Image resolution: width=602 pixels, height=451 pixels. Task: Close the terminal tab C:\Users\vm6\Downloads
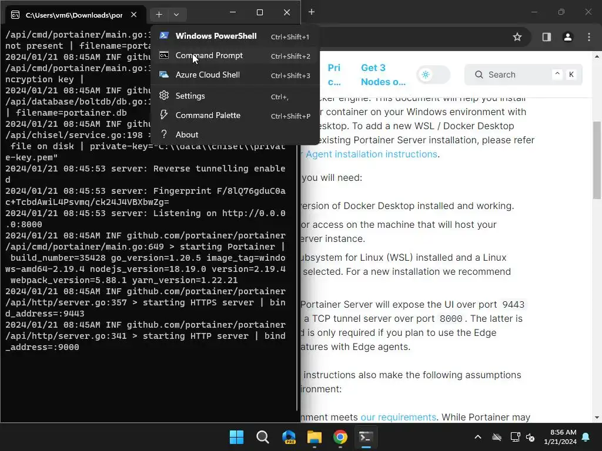pos(133,15)
